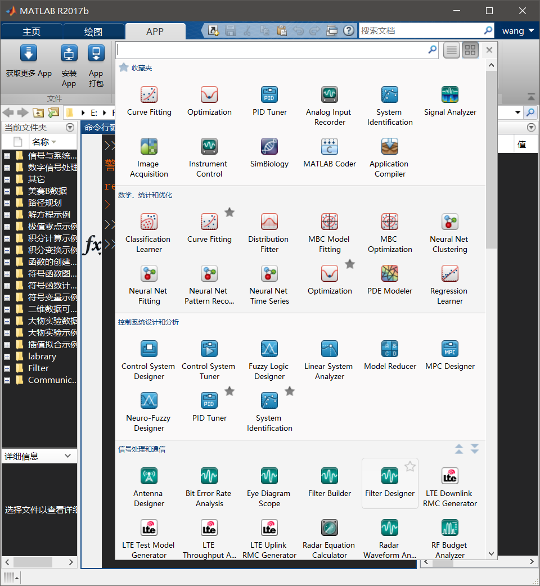Screen dimensions: 540x586
Task: Open Radar Equation Calculator app
Action: [330, 539]
